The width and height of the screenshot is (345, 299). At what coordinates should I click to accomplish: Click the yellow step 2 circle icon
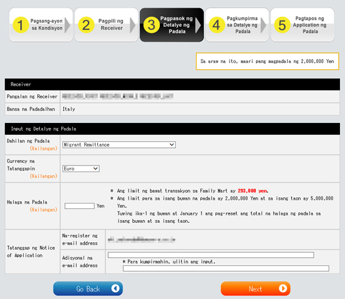pos(86,25)
